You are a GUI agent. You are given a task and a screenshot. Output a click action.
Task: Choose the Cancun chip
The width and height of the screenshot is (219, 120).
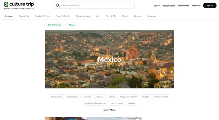click(87, 97)
